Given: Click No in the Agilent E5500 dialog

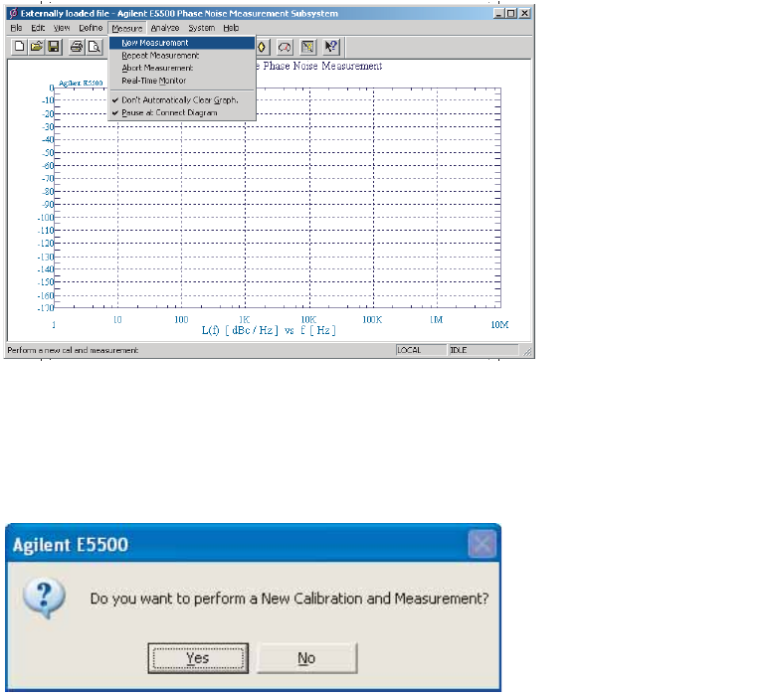Looking at the screenshot, I should [306, 658].
